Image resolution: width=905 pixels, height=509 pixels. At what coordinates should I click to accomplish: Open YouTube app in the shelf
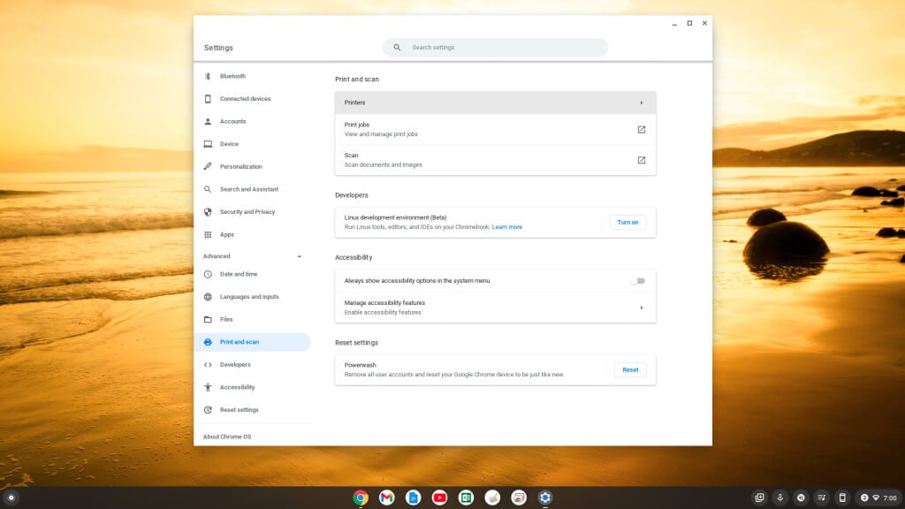[x=439, y=498]
